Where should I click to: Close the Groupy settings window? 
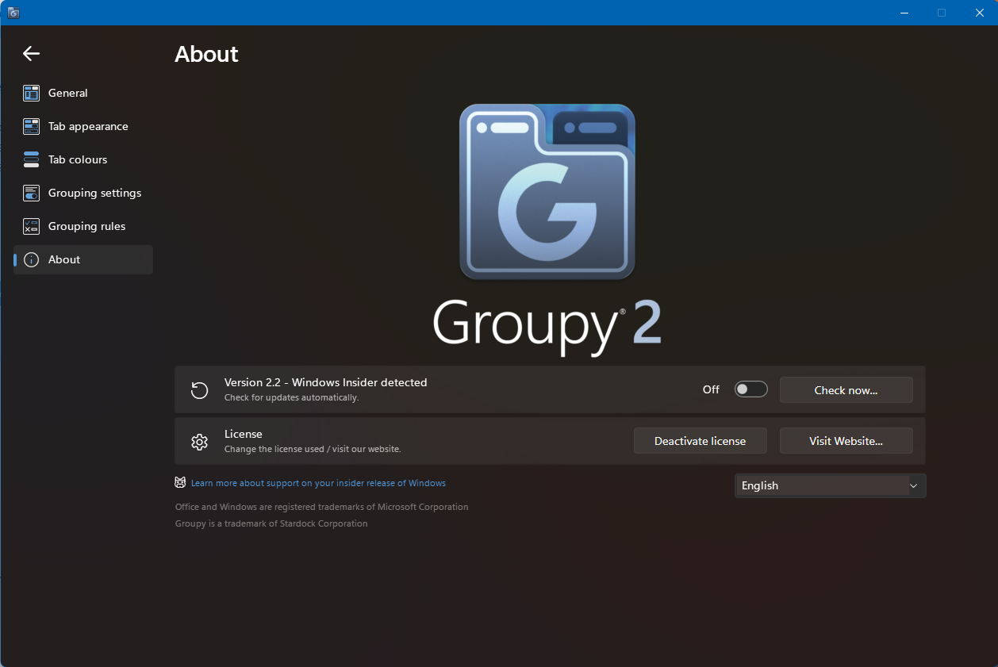(979, 13)
